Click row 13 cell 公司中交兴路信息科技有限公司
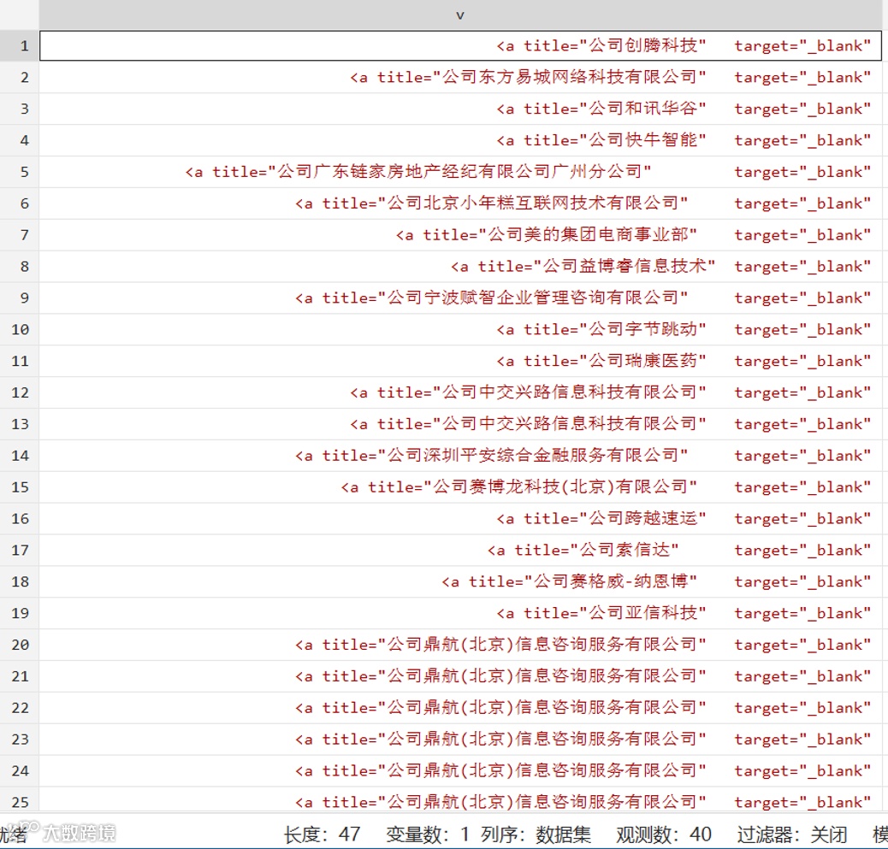 click(x=460, y=424)
